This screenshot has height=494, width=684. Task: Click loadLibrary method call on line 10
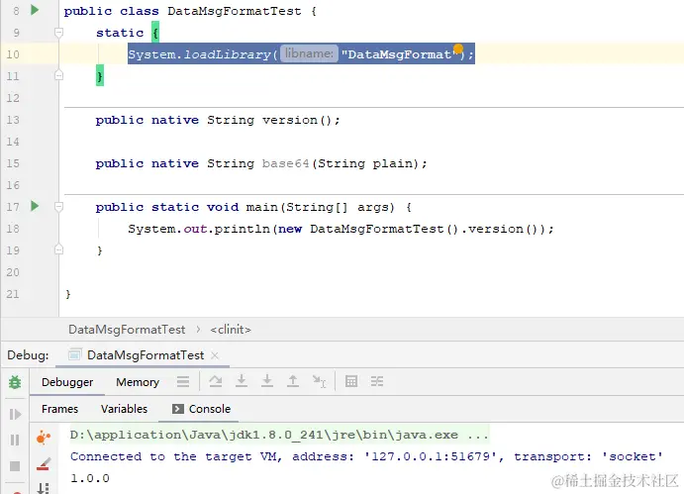(x=227, y=54)
